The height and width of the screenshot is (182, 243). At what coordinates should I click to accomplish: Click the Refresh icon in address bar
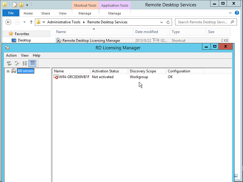(168, 22)
